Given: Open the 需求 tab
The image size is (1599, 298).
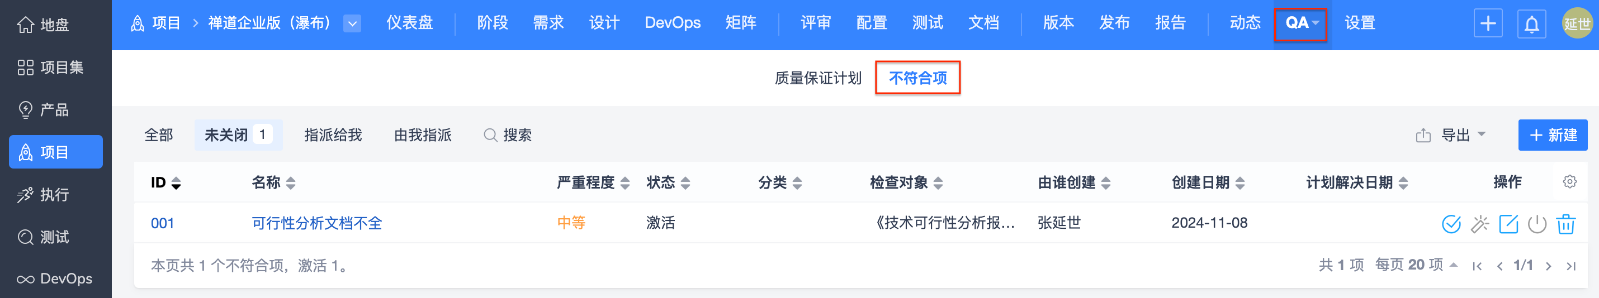Looking at the screenshot, I should point(548,23).
